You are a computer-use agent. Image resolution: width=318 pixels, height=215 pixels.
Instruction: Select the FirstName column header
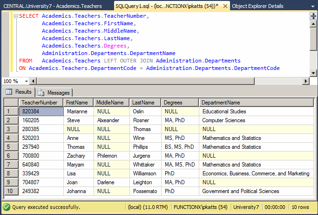[79, 103]
